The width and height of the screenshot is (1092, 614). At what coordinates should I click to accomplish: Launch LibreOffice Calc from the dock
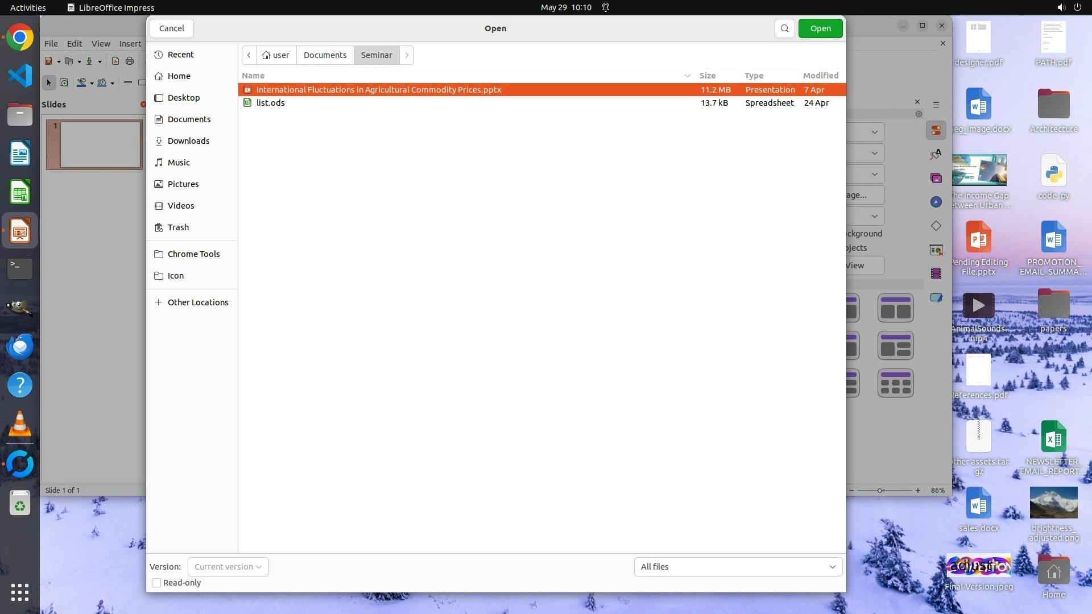(x=20, y=193)
